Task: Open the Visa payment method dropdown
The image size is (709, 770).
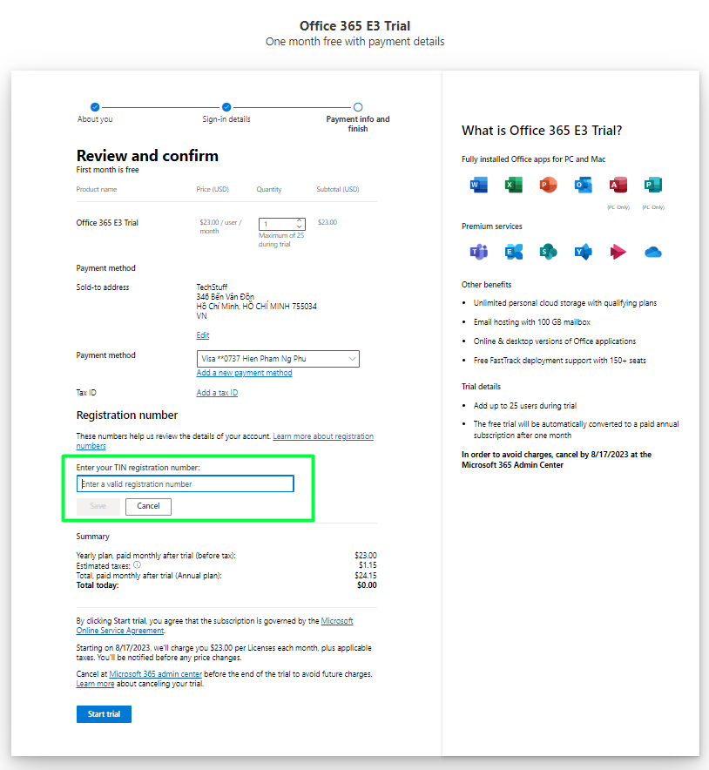Action: [278, 359]
